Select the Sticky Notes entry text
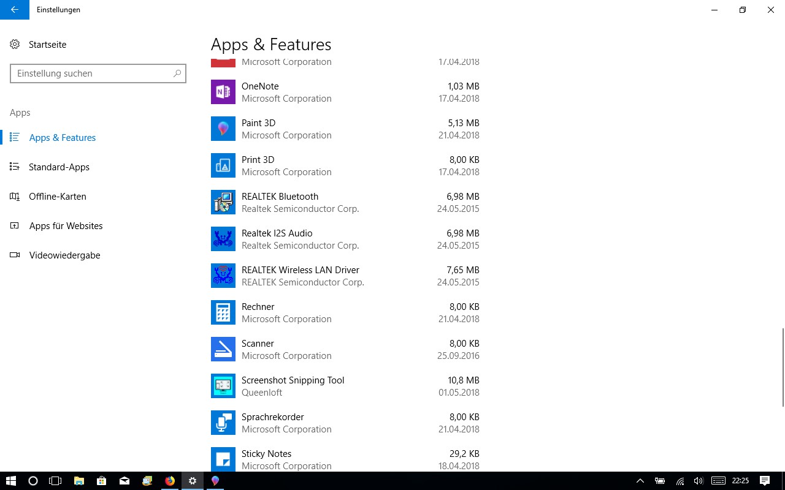Viewport: 785px width, 490px height. click(266, 454)
